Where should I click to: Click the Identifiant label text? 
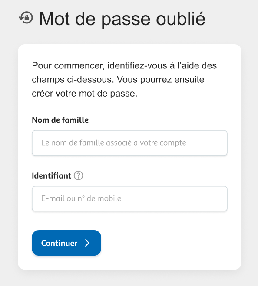pyautogui.click(x=52, y=176)
